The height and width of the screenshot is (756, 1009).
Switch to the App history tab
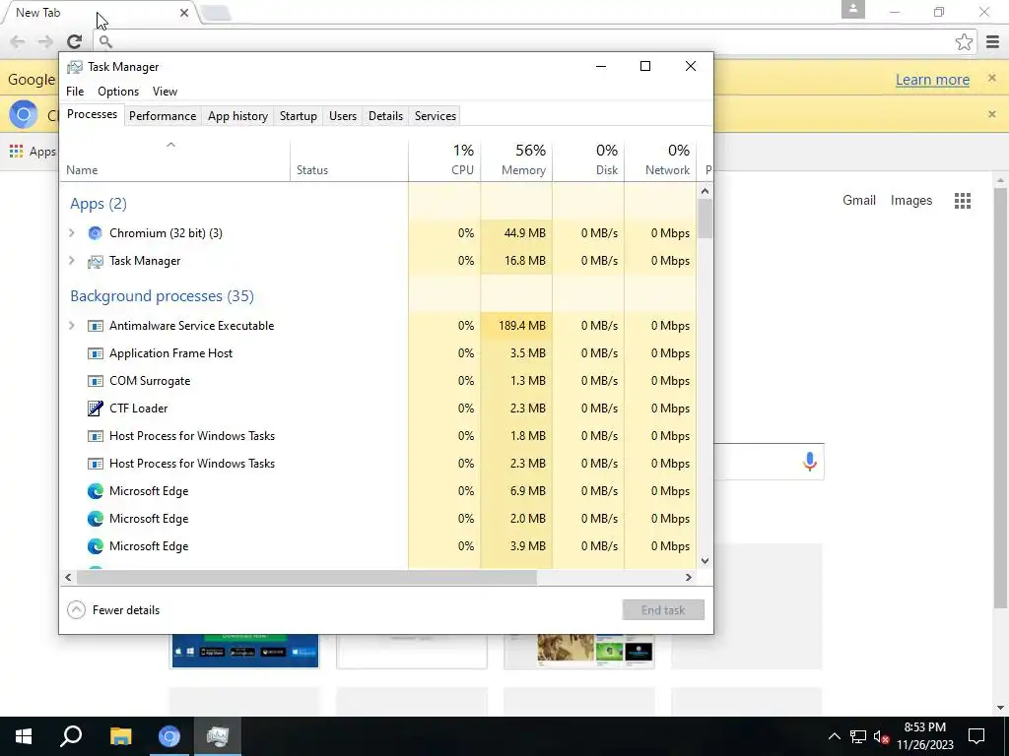coord(237,116)
